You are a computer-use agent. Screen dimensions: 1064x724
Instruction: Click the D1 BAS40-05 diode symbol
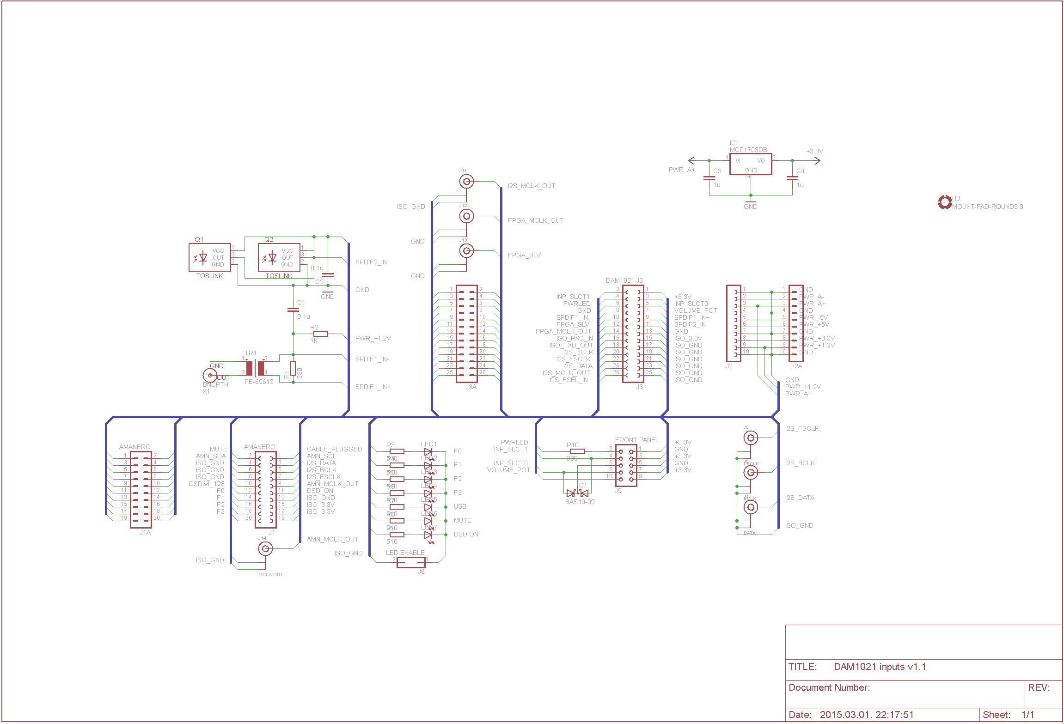point(578,493)
